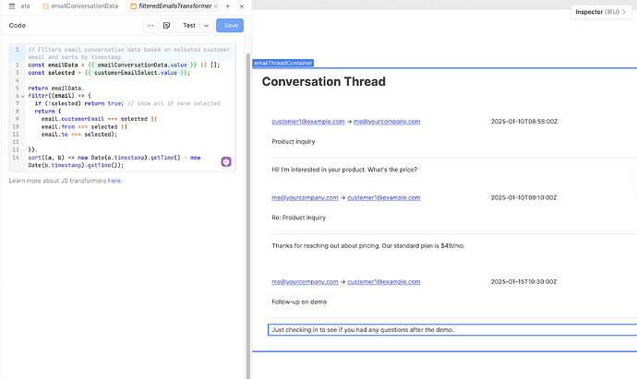Click the first customer1@example.com sender link
This screenshot has width=637, height=379.
pos(307,122)
